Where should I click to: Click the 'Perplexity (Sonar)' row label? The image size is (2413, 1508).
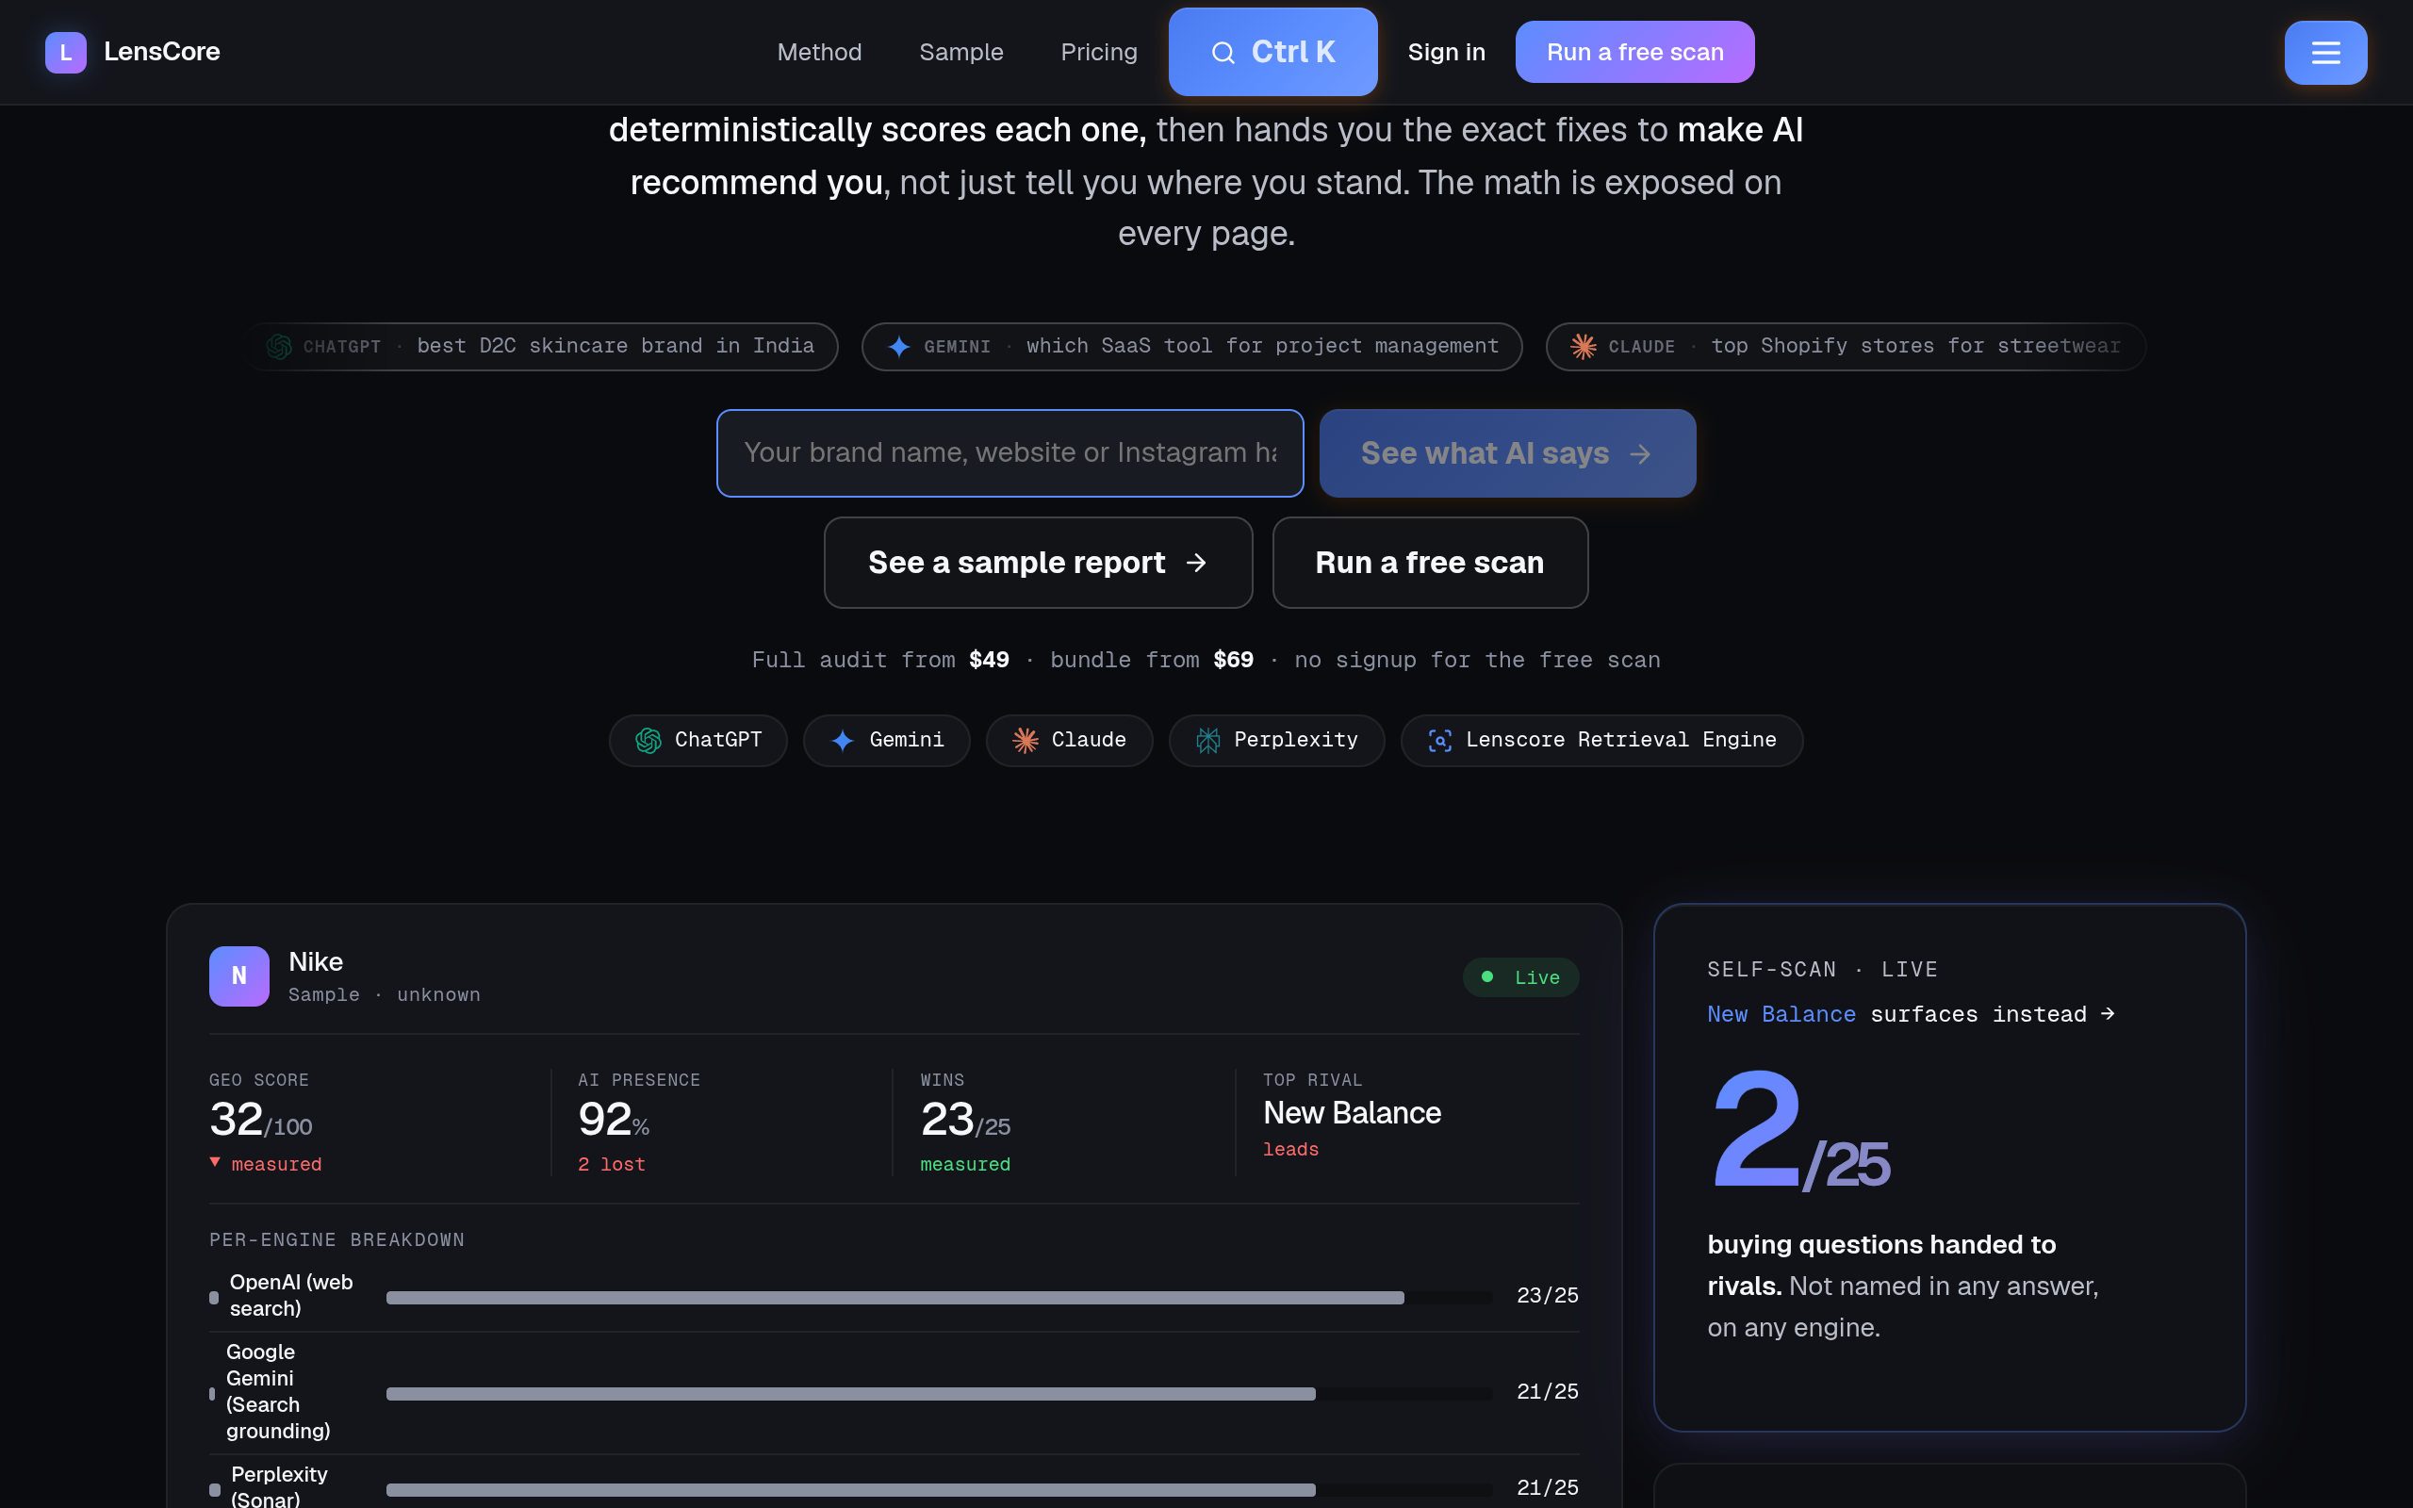(x=279, y=1486)
